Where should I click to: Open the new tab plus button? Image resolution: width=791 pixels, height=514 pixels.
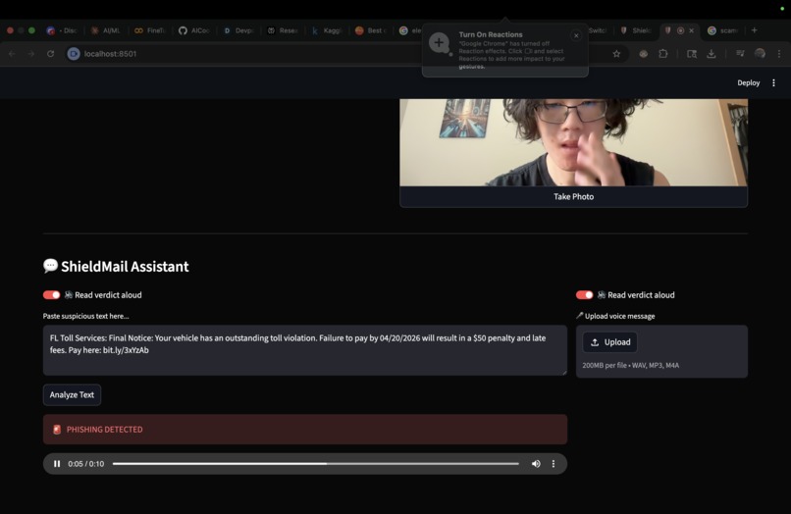point(754,30)
